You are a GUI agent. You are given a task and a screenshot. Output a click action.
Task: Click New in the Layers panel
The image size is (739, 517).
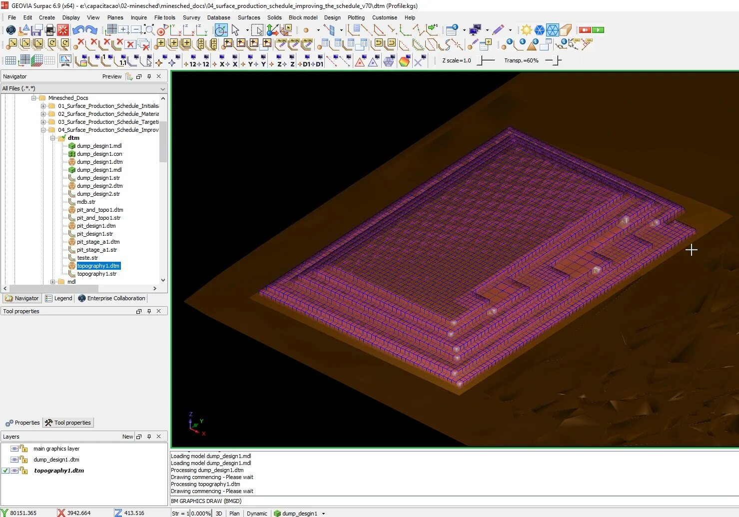128,437
